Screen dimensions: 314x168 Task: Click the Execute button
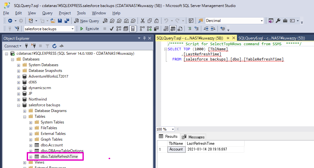coord(89,29)
